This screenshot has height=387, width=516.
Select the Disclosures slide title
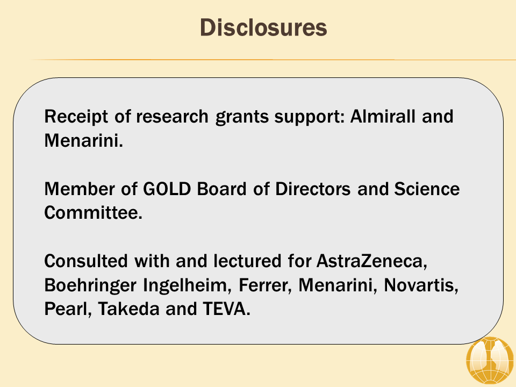(x=263, y=27)
